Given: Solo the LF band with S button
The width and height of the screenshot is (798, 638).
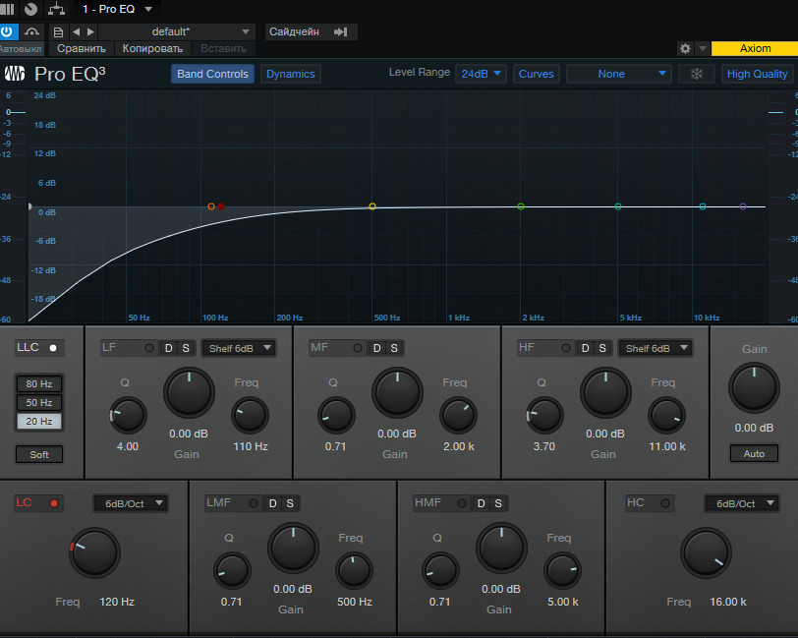Looking at the screenshot, I should tap(186, 348).
